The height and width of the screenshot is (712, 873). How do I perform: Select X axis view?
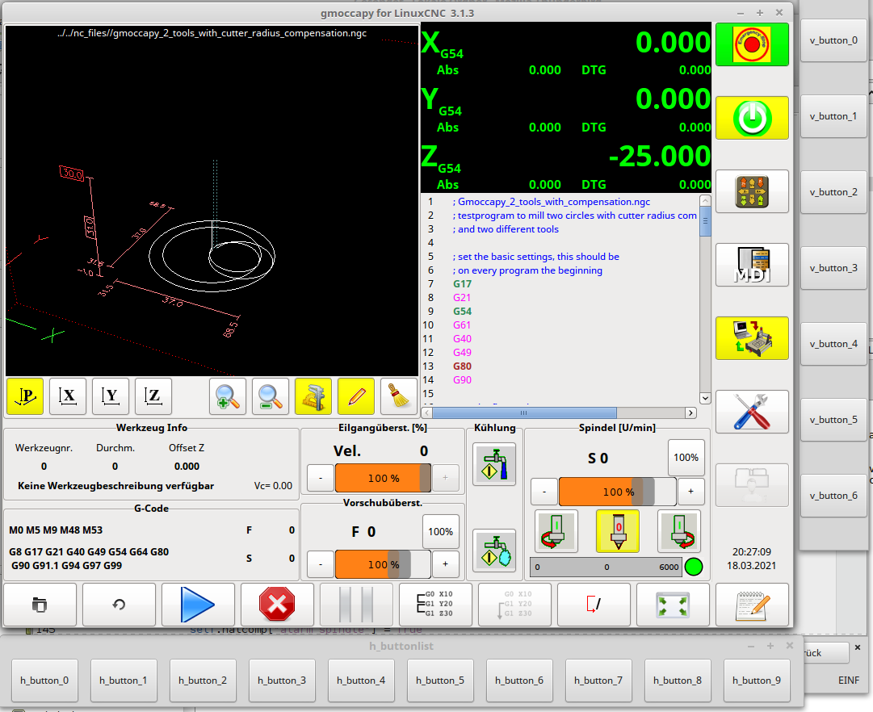tap(68, 396)
